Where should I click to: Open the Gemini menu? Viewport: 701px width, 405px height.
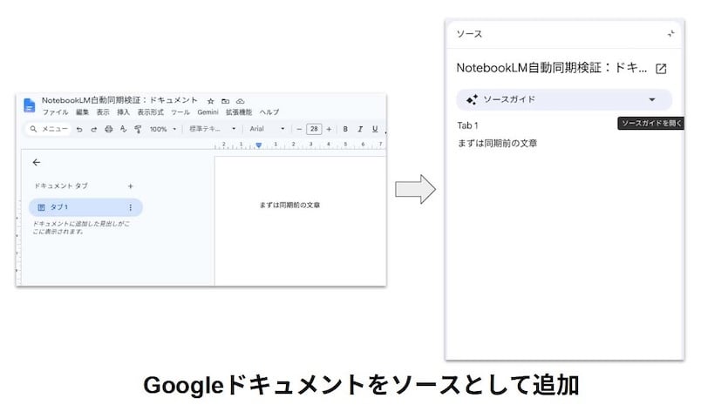click(208, 112)
